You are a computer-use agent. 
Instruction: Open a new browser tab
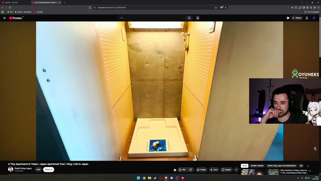coord(64,3)
